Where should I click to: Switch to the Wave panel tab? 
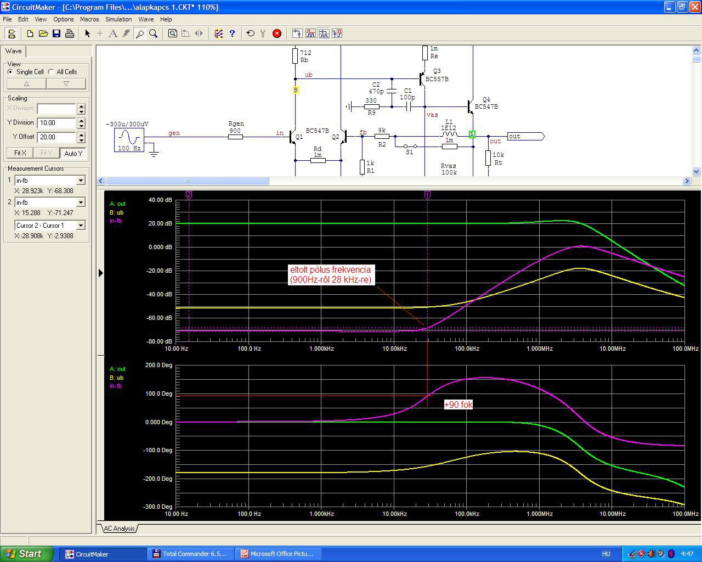coord(14,51)
